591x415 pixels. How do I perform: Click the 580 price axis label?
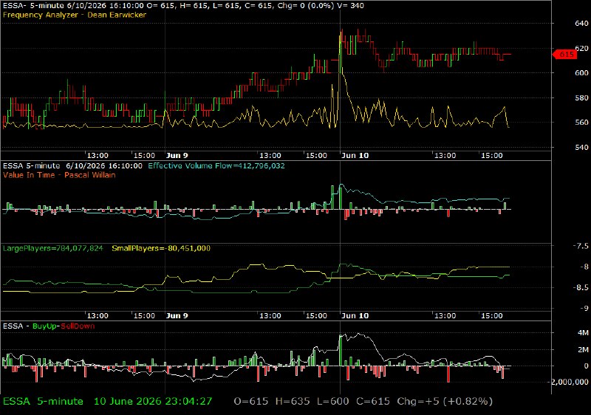(581, 98)
